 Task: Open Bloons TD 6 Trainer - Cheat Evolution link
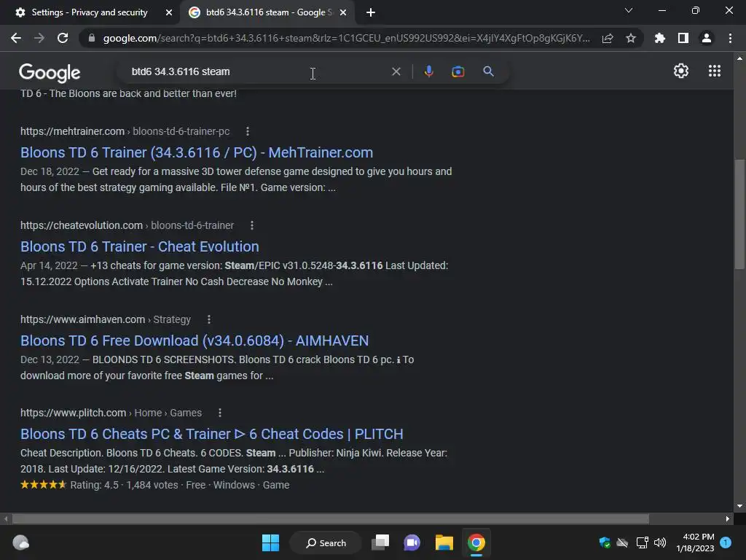[x=139, y=246]
